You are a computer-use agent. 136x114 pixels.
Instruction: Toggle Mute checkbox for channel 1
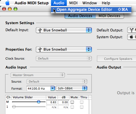pyautogui.click(x=72, y=107)
